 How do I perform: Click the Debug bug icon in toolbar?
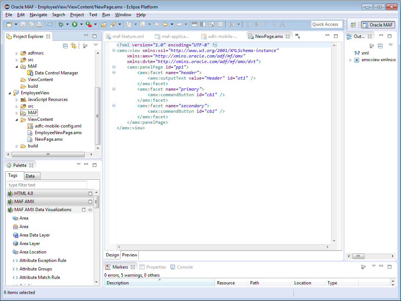tap(61, 24)
